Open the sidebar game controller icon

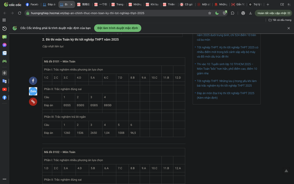pos(4,61)
